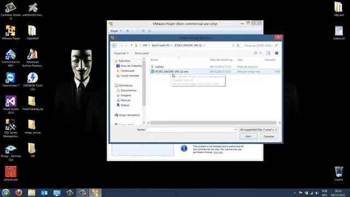Launch Firefox from the taskbar
The image size is (350, 197).
19,193
